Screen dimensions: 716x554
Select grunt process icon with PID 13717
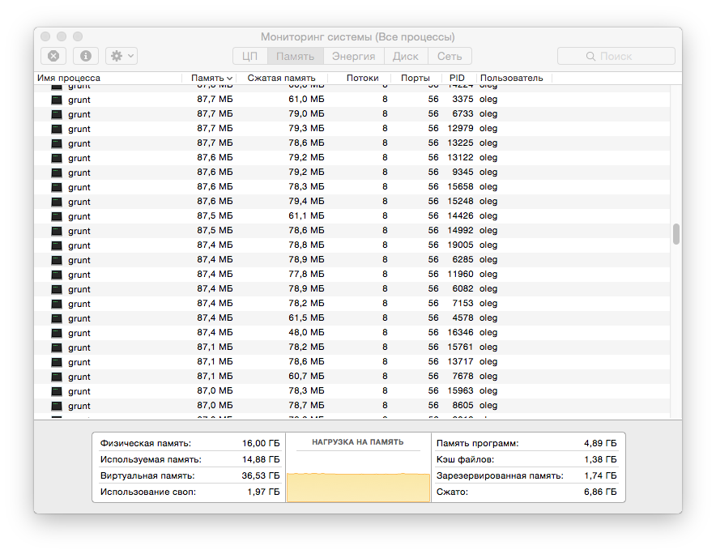pyautogui.click(x=57, y=363)
